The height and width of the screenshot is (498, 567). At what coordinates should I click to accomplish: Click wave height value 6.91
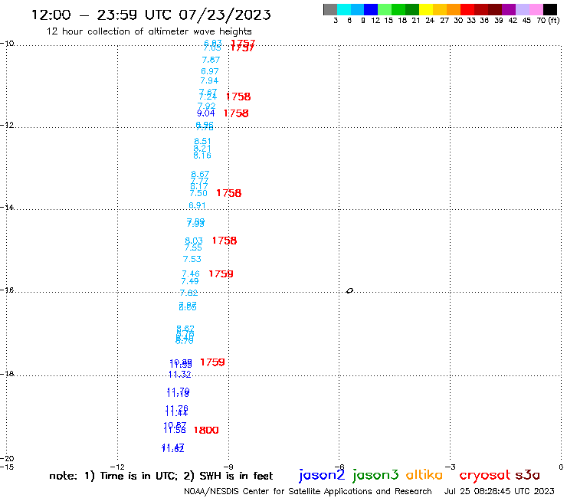pyautogui.click(x=198, y=205)
